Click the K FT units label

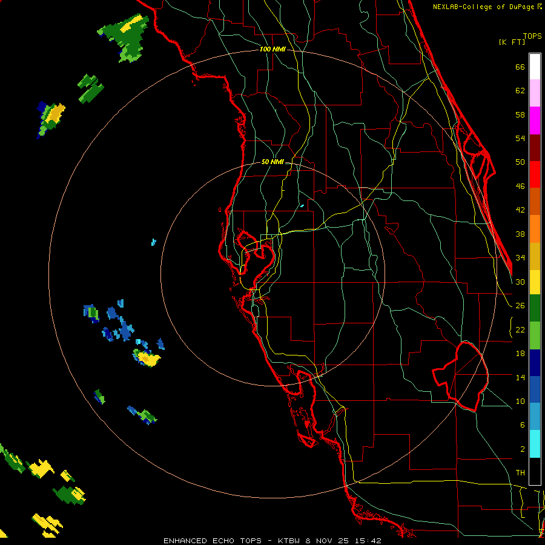512,42
